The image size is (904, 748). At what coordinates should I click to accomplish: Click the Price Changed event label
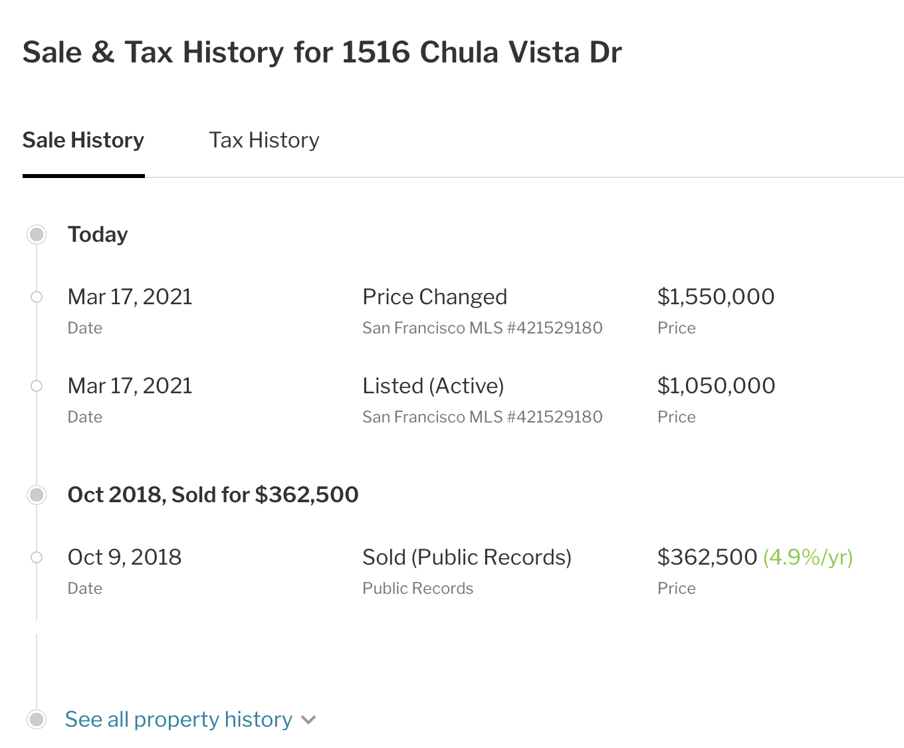pyautogui.click(x=435, y=297)
